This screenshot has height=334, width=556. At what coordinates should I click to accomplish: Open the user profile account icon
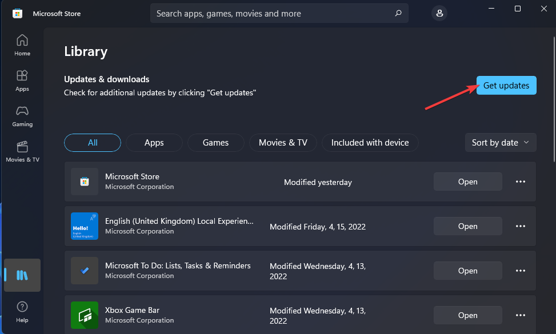(439, 13)
